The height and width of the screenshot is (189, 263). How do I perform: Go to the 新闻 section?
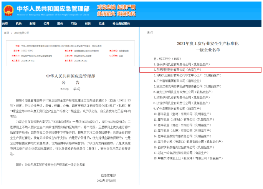[x=32, y=23]
